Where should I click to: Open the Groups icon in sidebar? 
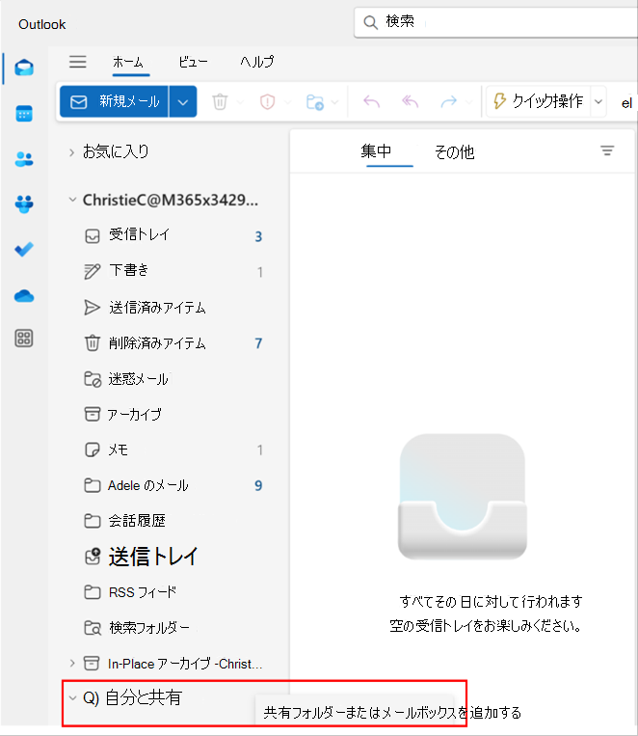click(x=24, y=204)
